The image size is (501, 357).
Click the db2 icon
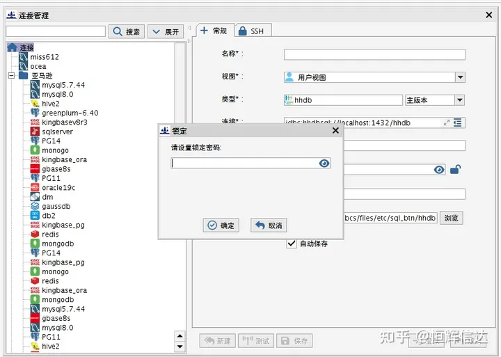tap(35, 216)
